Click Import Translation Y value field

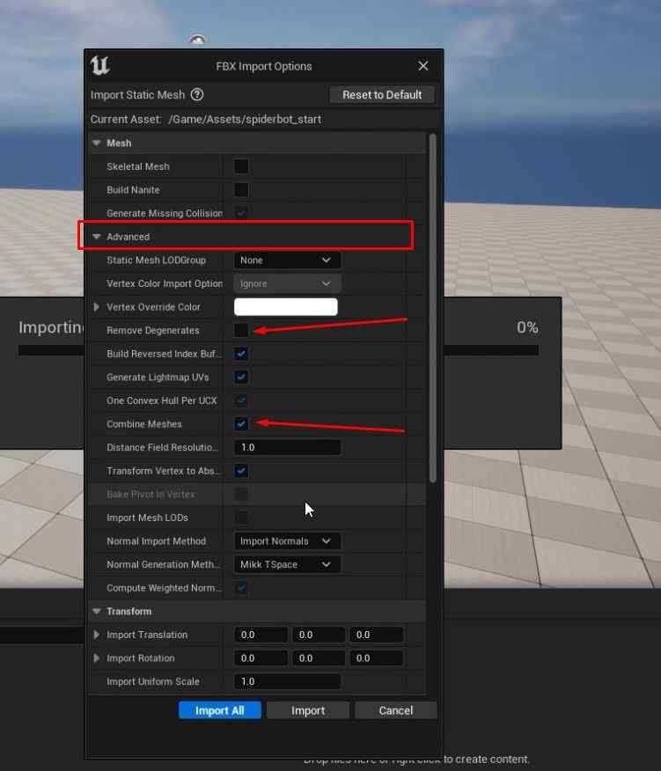coord(319,635)
